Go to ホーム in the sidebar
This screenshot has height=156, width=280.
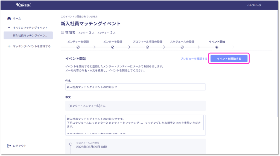tap(17, 18)
